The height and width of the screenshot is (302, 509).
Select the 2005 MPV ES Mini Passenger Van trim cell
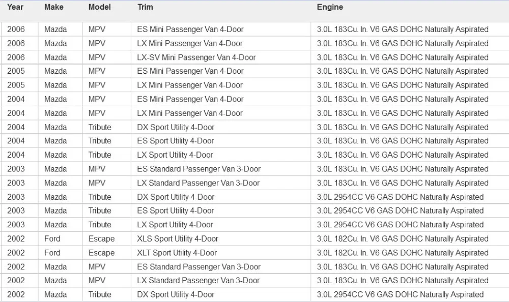pyautogui.click(x=221, y=71)
